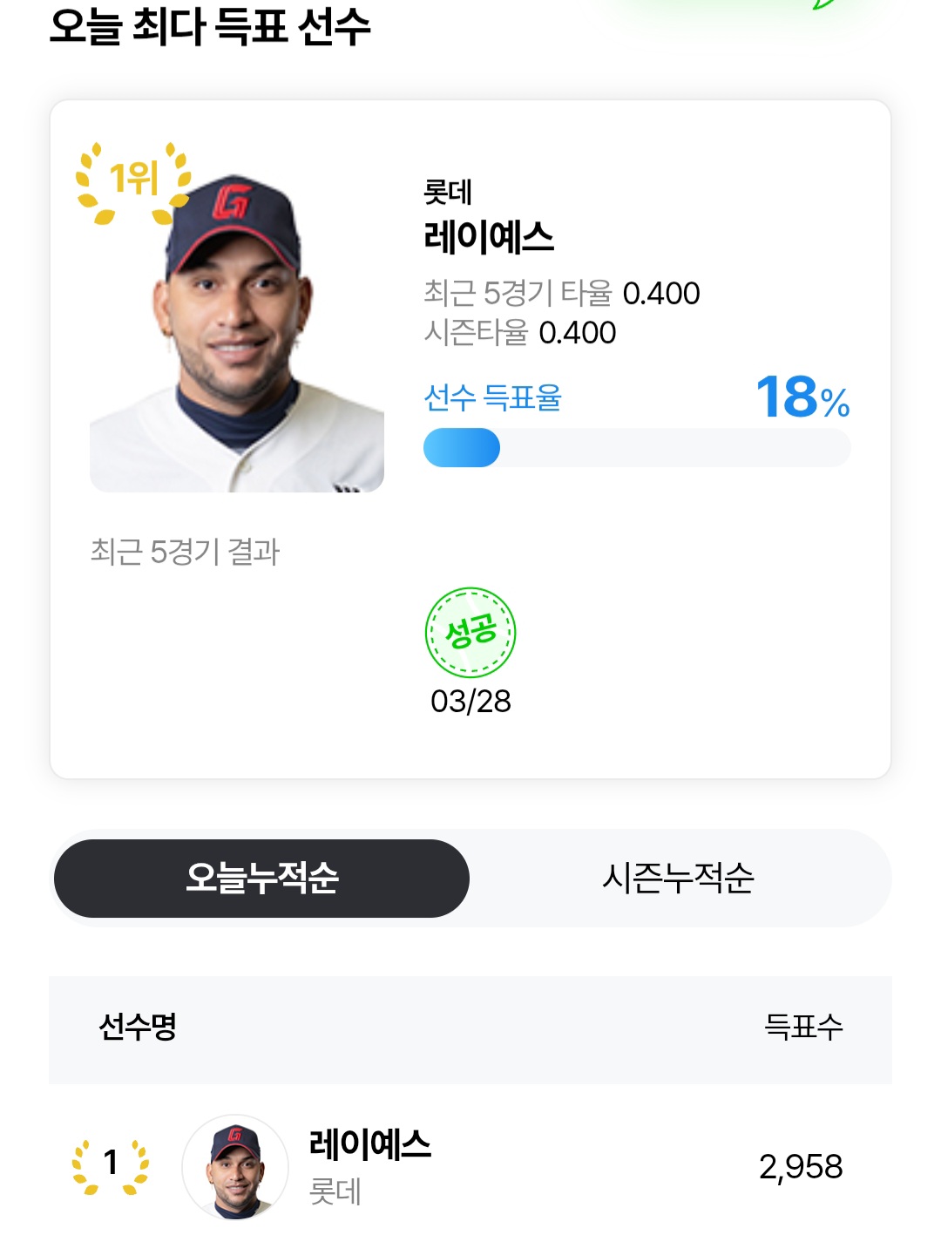This screenshot has height=1235, width=941.
Task: Click the 선수명 column header
Action: click(138, 1027)
